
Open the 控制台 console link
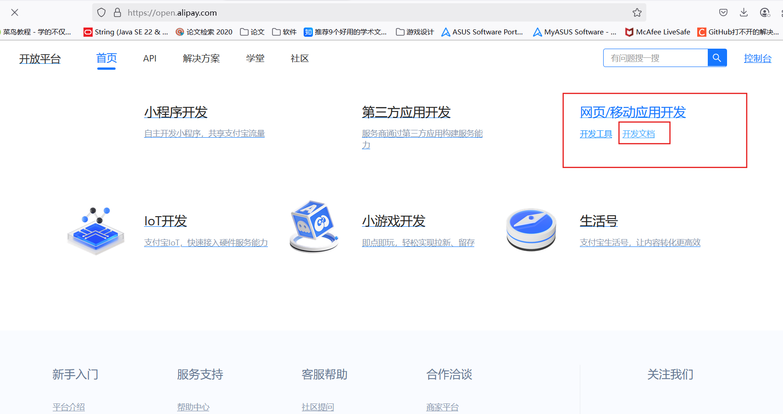point(758,58)
